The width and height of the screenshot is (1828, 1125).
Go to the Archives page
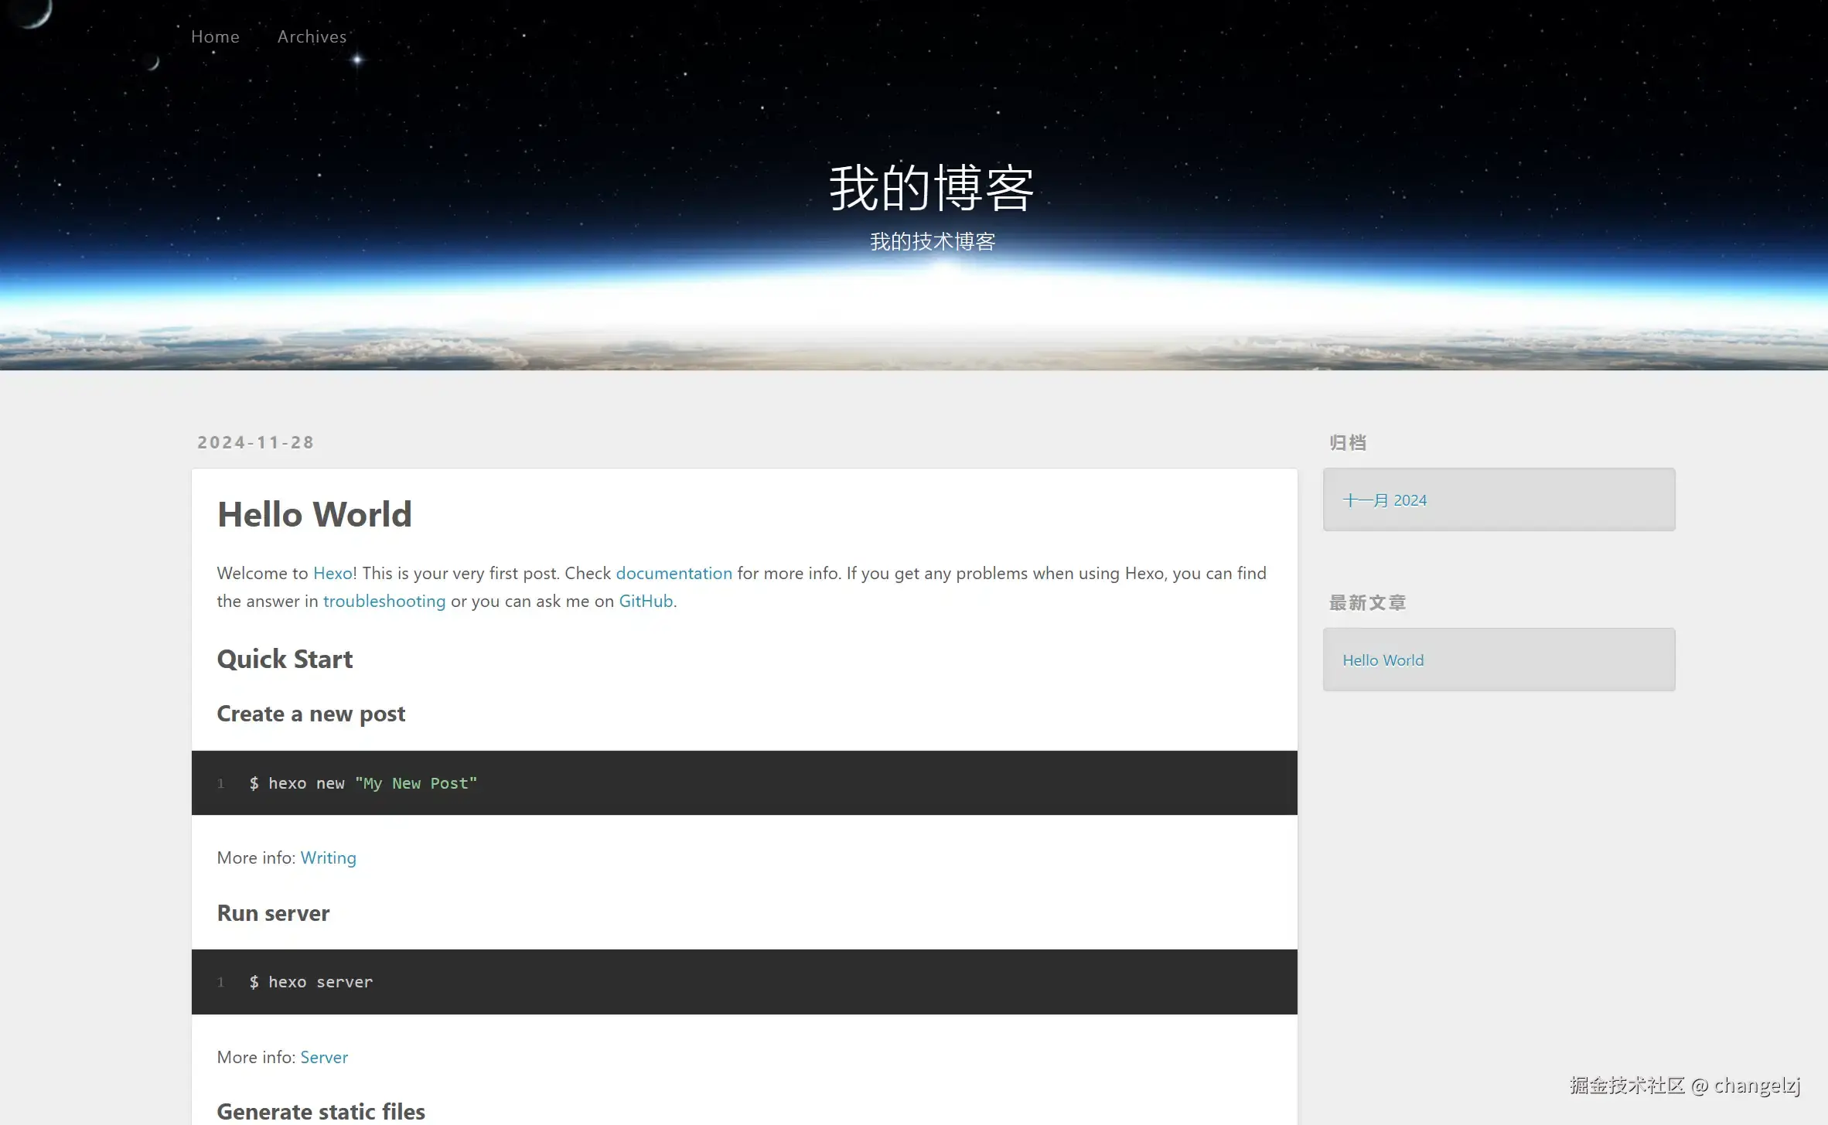coord(312,36)
